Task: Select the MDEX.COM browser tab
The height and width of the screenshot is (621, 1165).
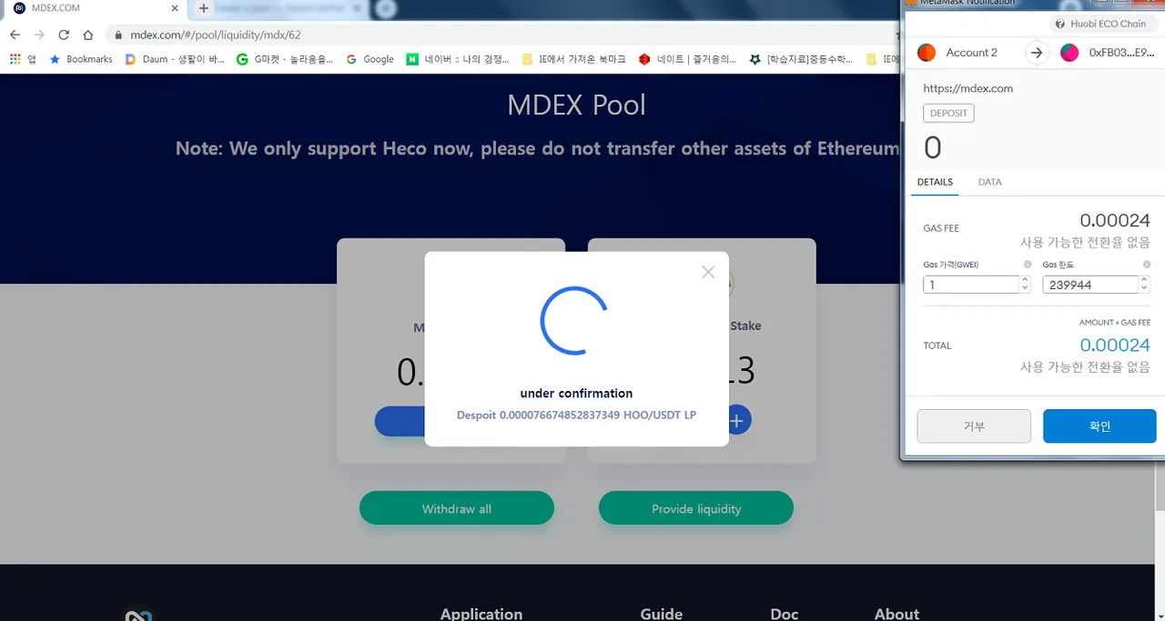Action: click(x=96, y=9)
